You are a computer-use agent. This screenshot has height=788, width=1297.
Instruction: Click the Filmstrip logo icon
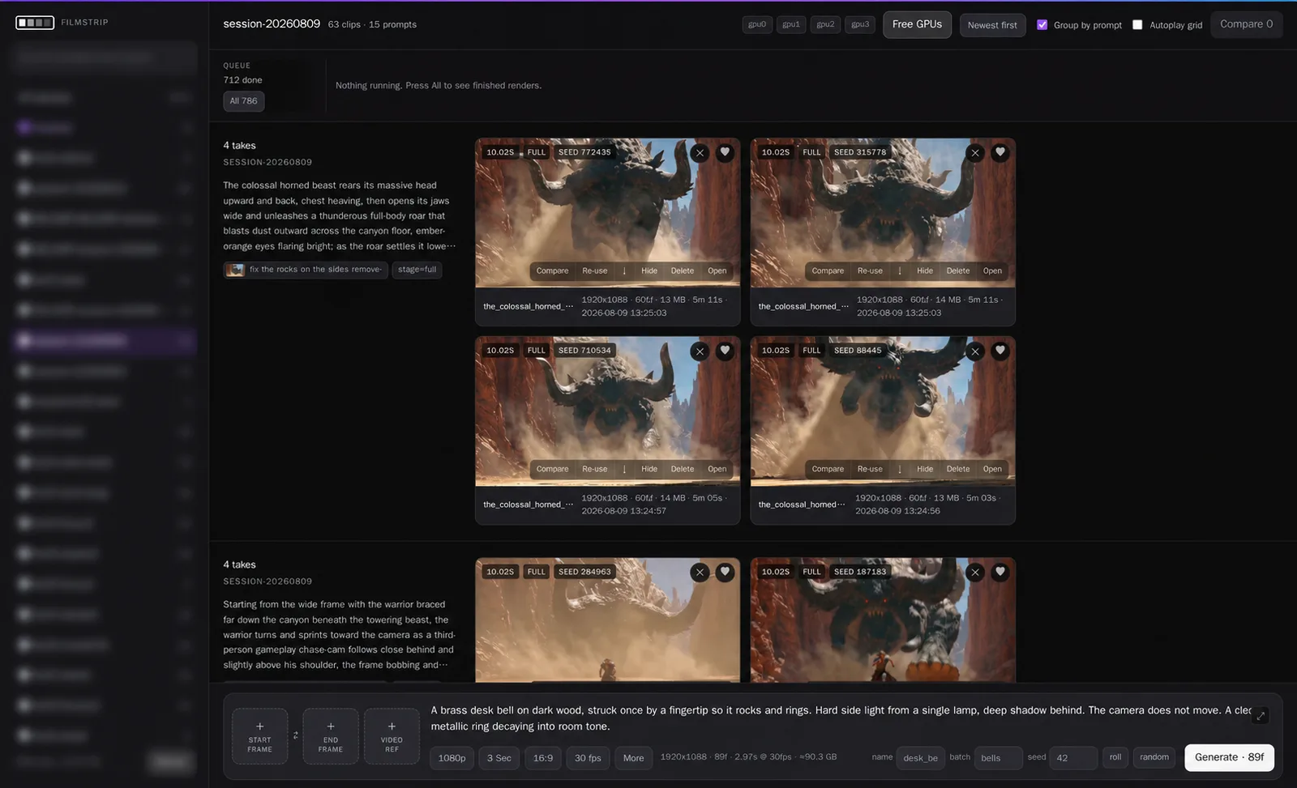click(35, 23)
